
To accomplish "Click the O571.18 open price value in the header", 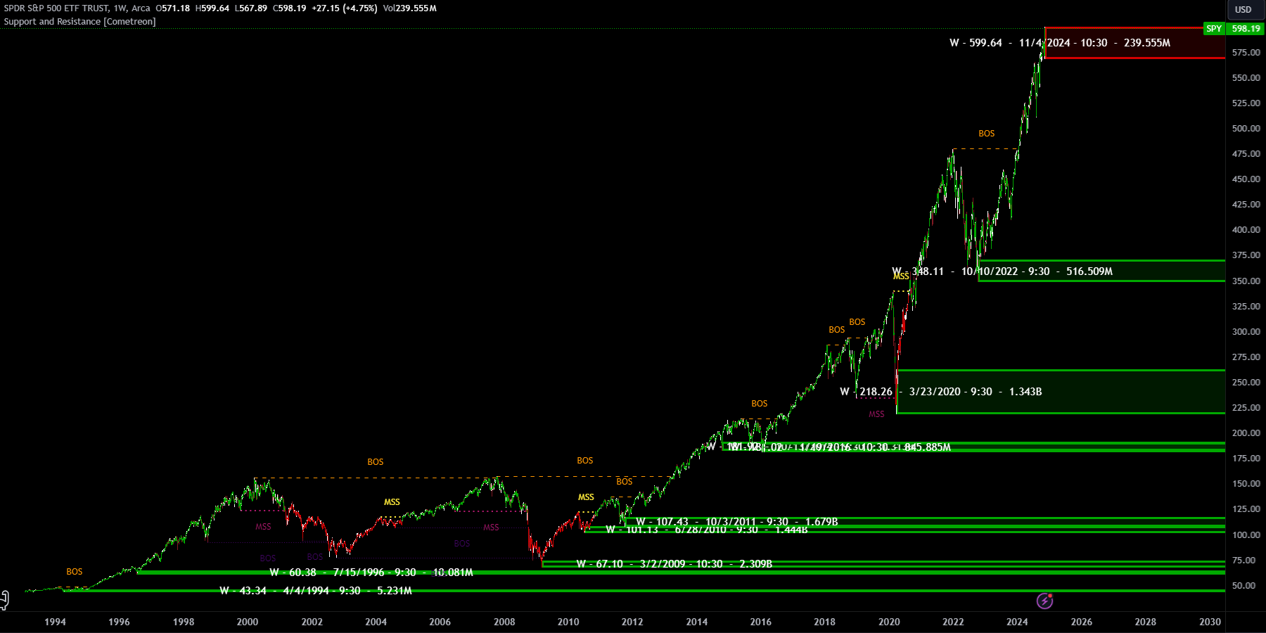I will click(172, 8).
